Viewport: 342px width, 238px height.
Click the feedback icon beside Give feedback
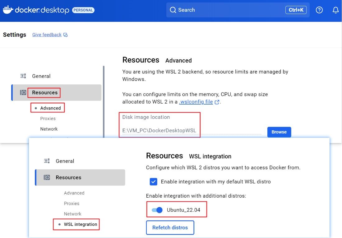pyautogui.click(x=66, y=35)
